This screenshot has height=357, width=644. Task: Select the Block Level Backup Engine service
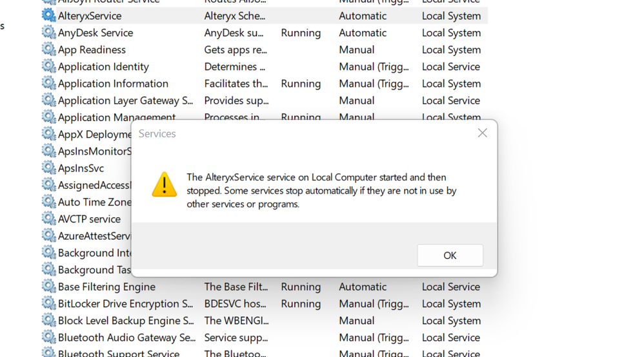click(x=126, y=321)
